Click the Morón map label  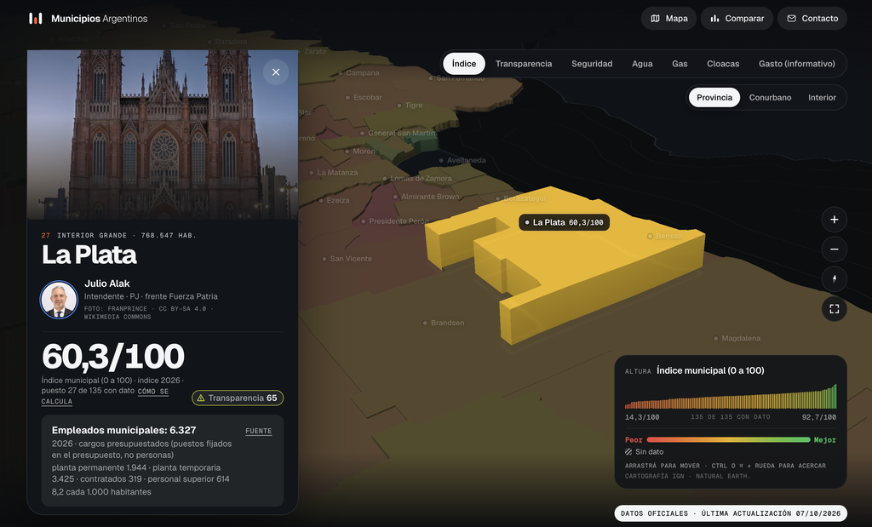pyautogui.click(x=360, y=152)
